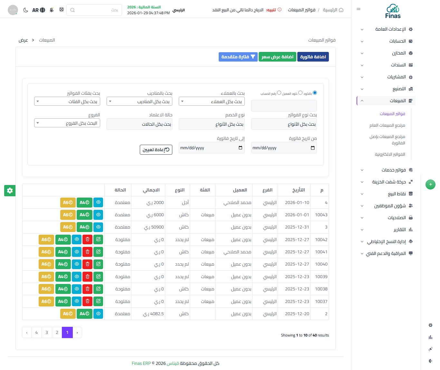Viewport: 440px width, 370px height.
Task: Select the 'رقم الحساب' radio option
Action: (279, 93)
